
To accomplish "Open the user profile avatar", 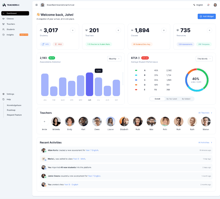I will point(215,5).
